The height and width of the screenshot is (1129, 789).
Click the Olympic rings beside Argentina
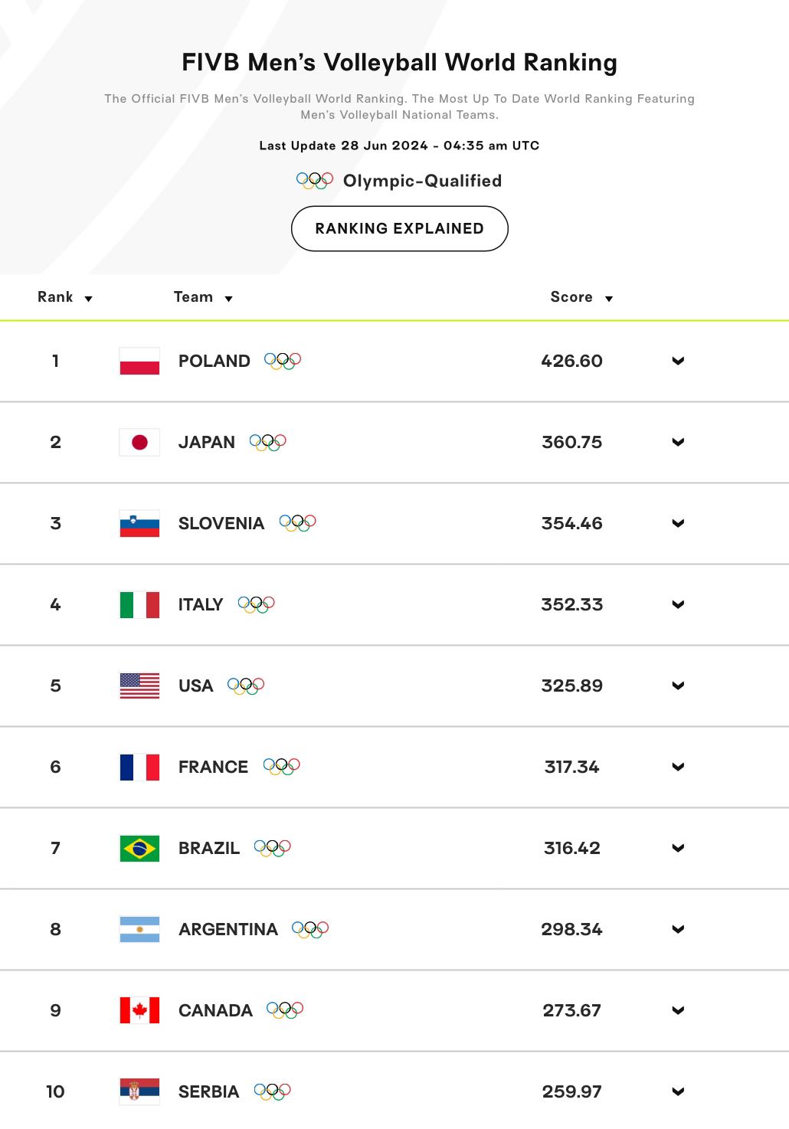310,929
